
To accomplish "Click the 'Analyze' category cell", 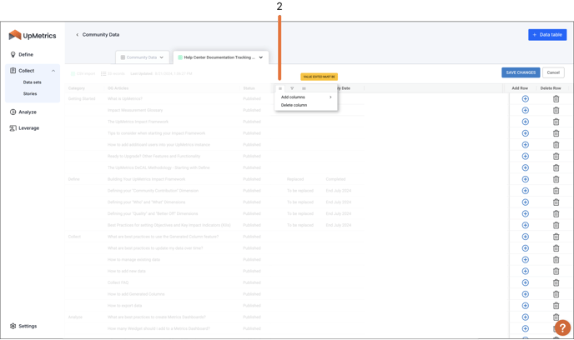I will (75, 317).
